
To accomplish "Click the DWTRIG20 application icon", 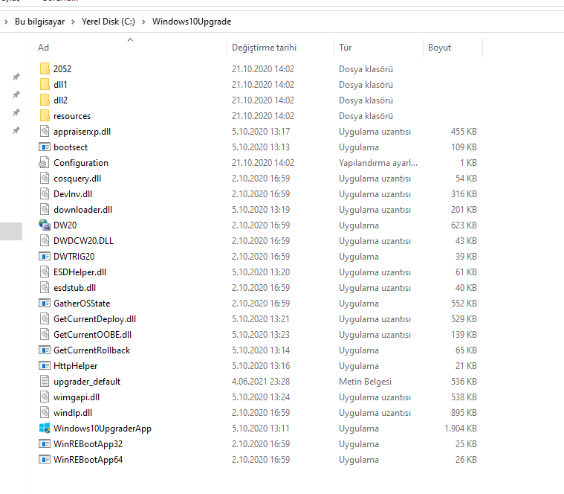I will (45, 257).
